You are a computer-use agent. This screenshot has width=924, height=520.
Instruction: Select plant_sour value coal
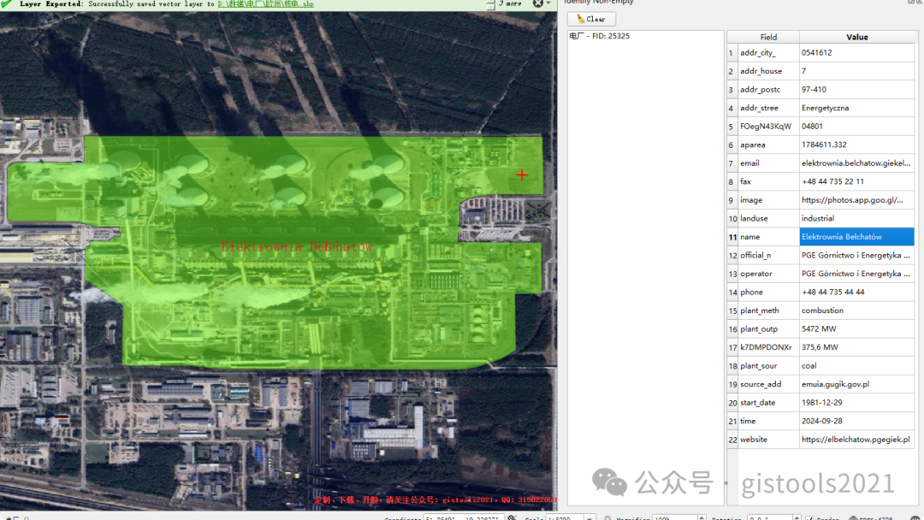[x=856, y=366]
